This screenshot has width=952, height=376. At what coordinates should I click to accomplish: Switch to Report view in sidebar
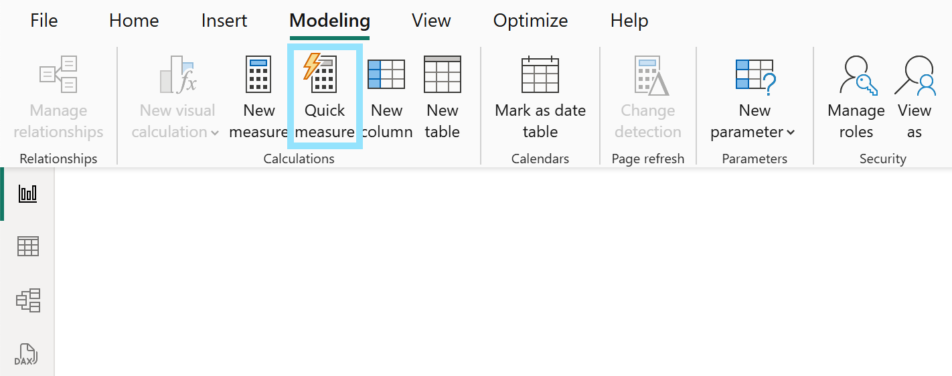coord(28,194)
